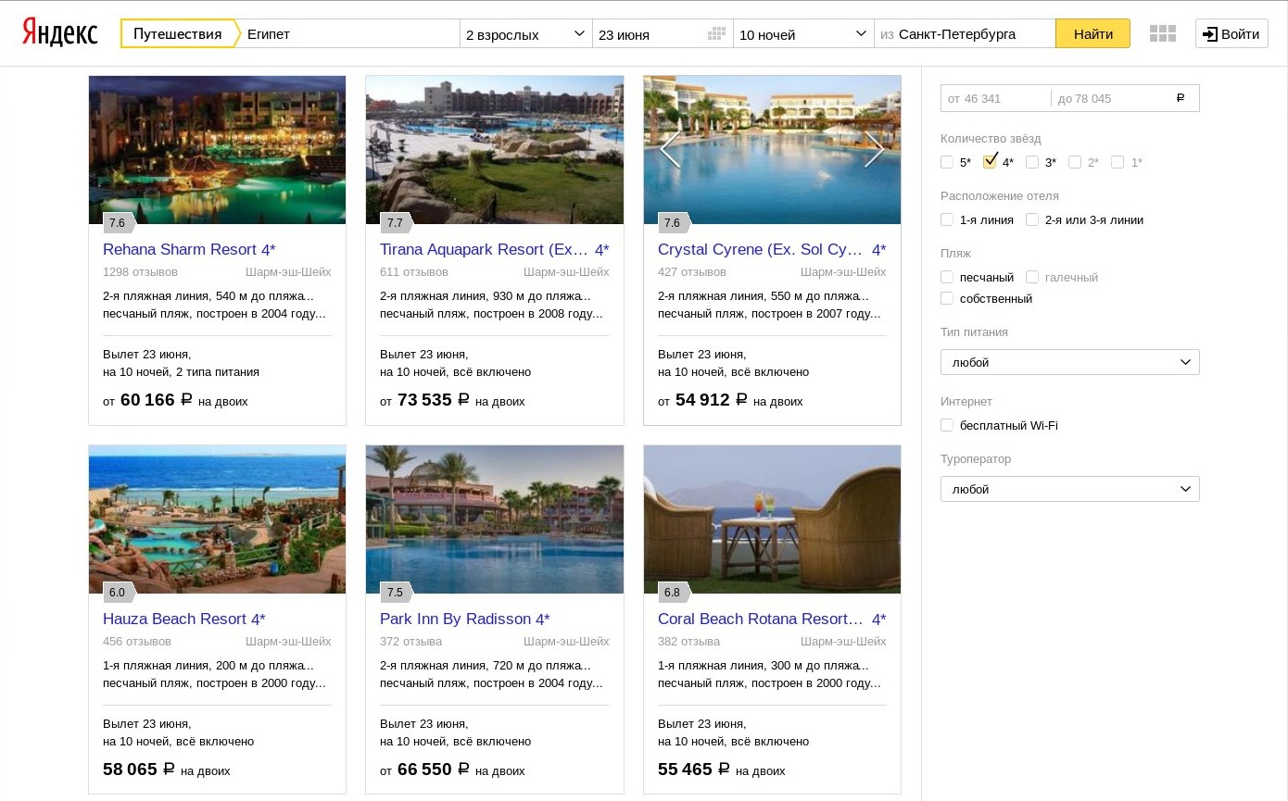Open the Park Inn By Radisson 4* link

[465, 619]
